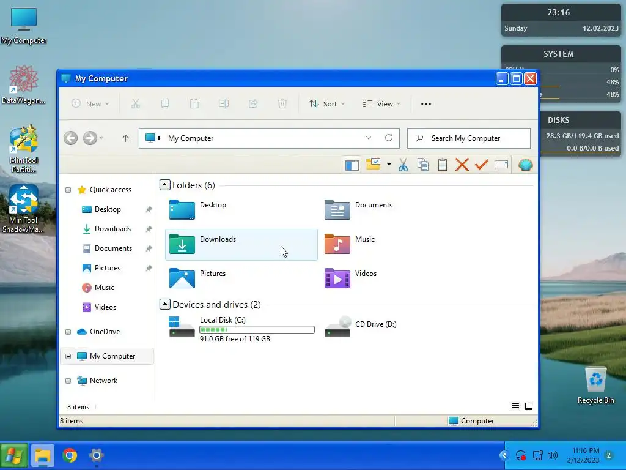The width and height of the screenshot is (626, 470).
Task: Click the orange checkmark icon
Action: (482, 164)
